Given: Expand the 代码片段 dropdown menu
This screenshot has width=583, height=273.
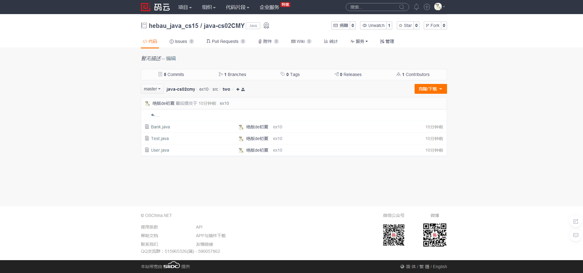Looking at the screenshot, I should [x=238, y=7].
